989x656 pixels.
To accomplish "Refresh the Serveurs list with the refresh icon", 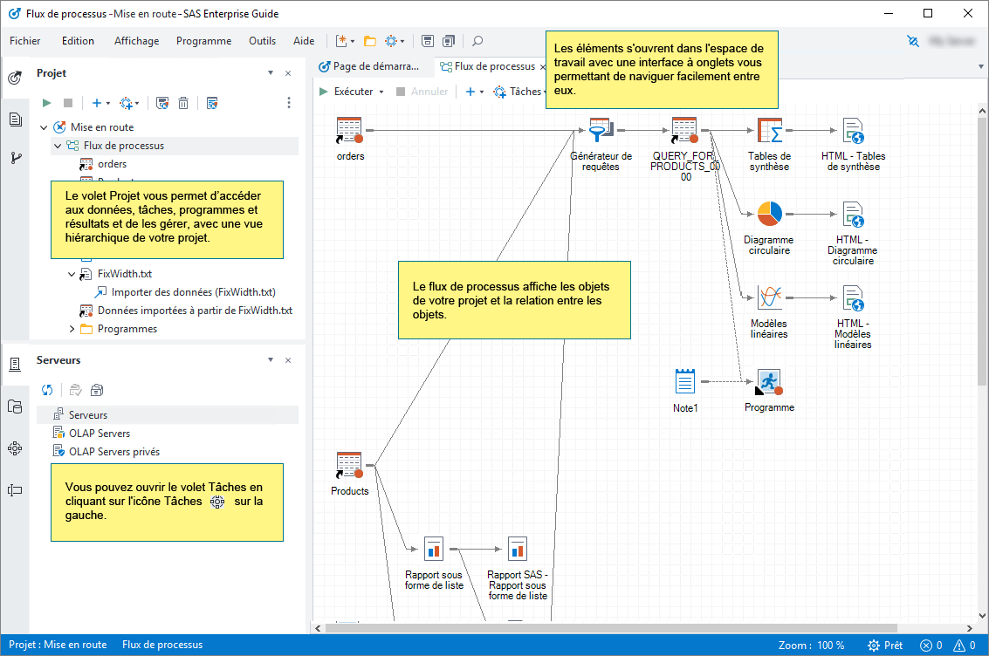I will [47, 390].
